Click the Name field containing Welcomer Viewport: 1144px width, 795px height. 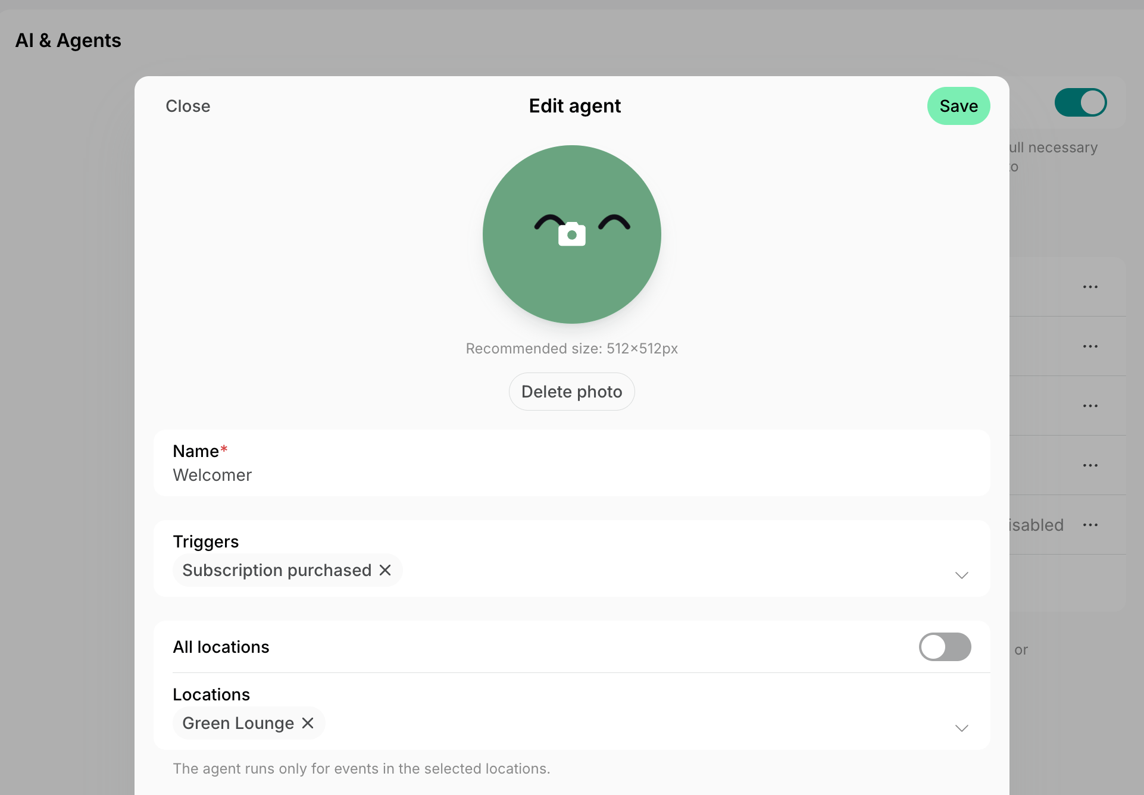(571, 463)
